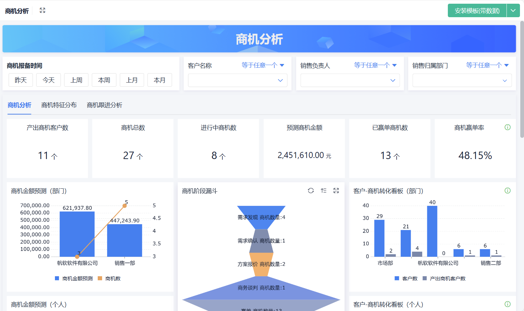524x311 pixels.
Task: Click the 48.15% win rate value
Action: [x=475, y=155]
